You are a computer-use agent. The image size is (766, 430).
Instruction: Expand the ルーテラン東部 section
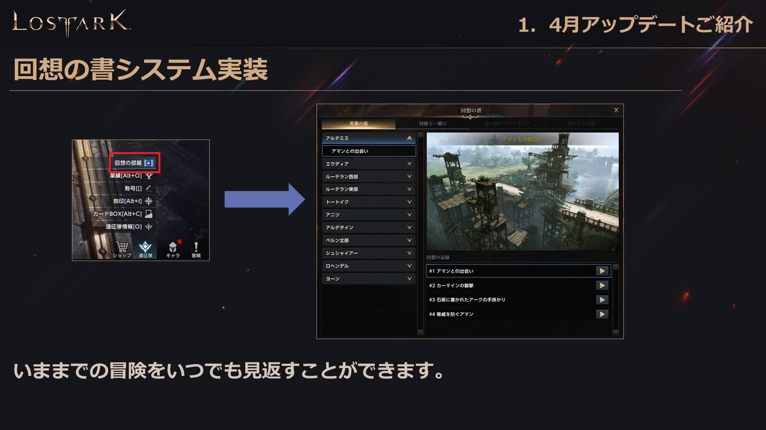(369, 189)
